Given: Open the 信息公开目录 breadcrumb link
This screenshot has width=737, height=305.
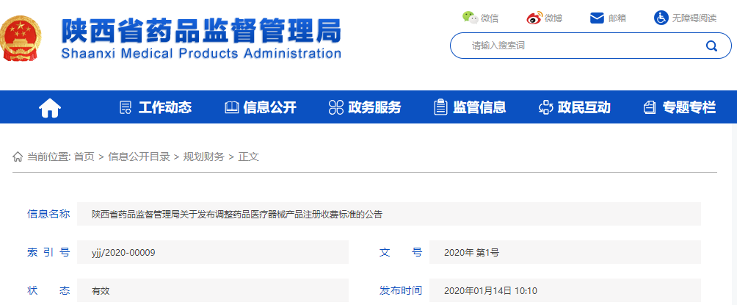Looking at the screenshot, I should pos(139,157).
